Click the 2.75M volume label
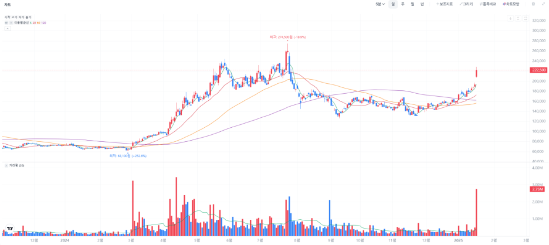The width and height of the screenshot is (549, 245). coord(537,189)
